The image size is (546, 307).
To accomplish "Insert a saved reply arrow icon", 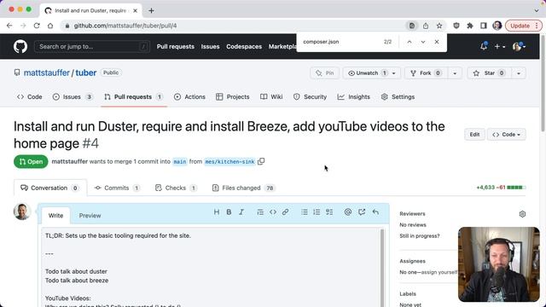I will (375, 212).
